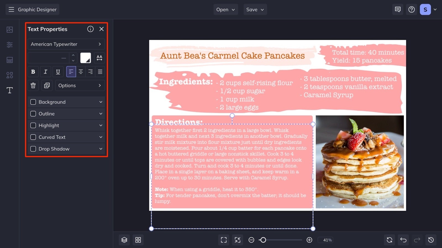442x248 pixels.
Task: Toggle bold formatting in Text Properties
Action: pos(33,71)
